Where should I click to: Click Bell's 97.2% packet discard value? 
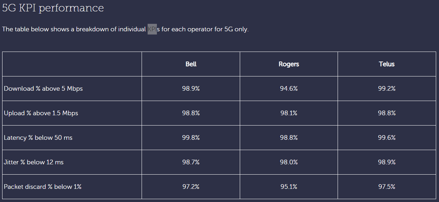tap(191, 187)
